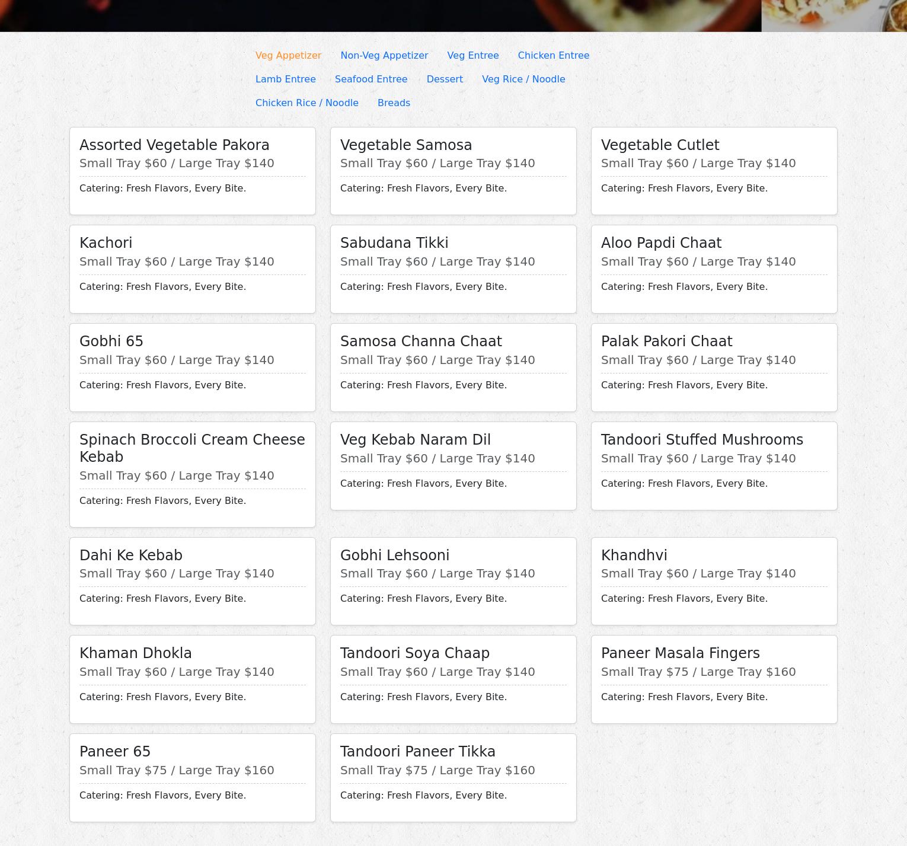Click the catering tagline in Vegetable Cutlet card
The width and height of the screenshot is (907, 846).
(x=684, y=188)
